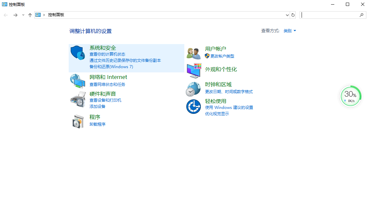
Task: Expand the address bar dropdown arrow
Action: coord(287,15)
